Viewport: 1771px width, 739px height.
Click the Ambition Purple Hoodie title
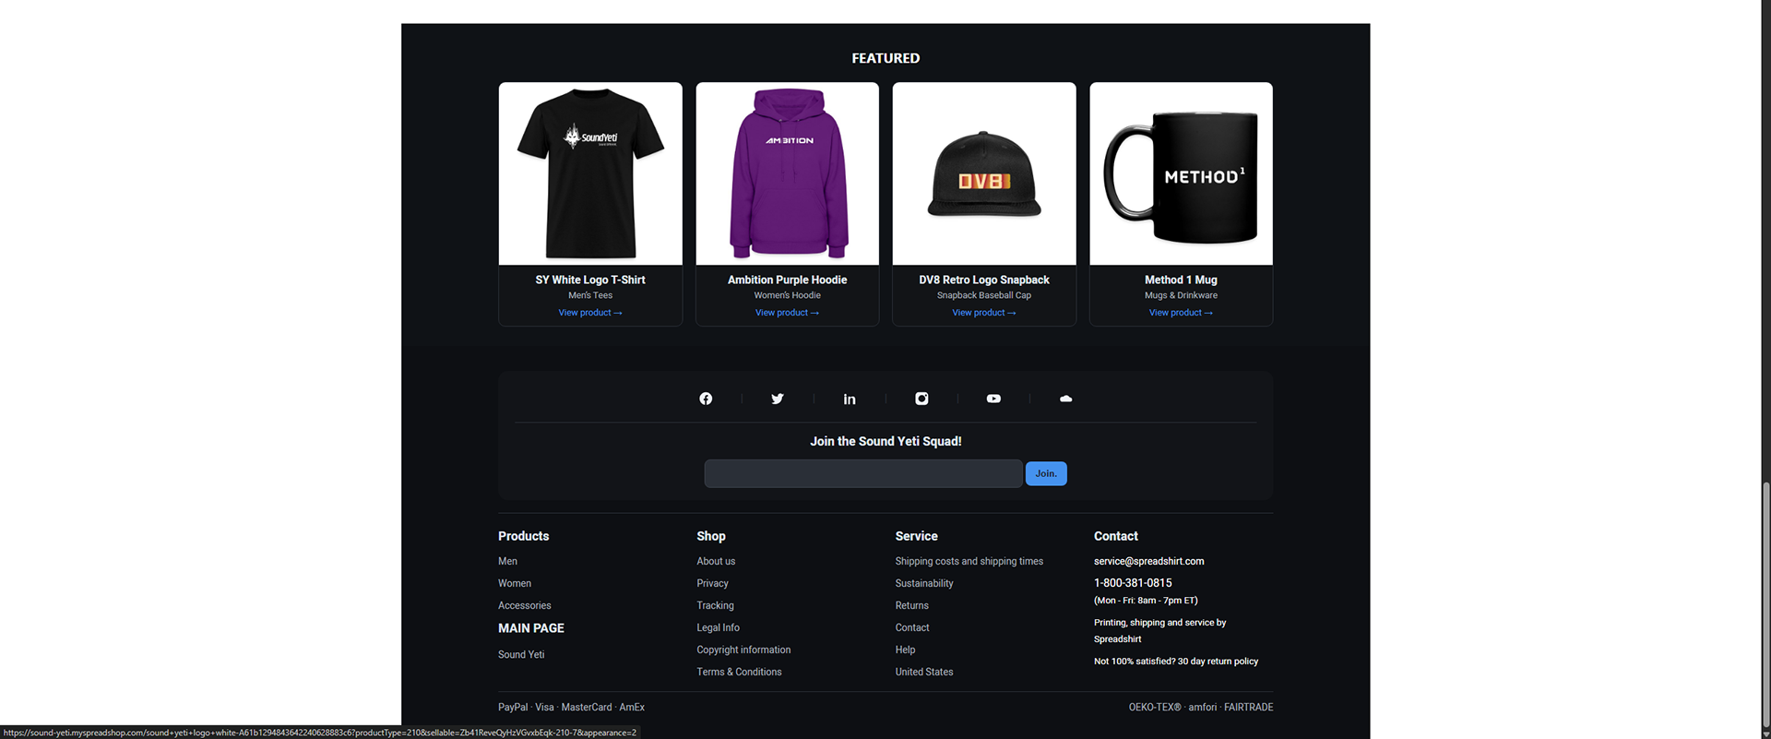[787, 280]
